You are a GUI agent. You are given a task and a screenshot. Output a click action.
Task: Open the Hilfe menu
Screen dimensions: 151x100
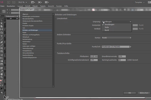click(x=66, y=6)
